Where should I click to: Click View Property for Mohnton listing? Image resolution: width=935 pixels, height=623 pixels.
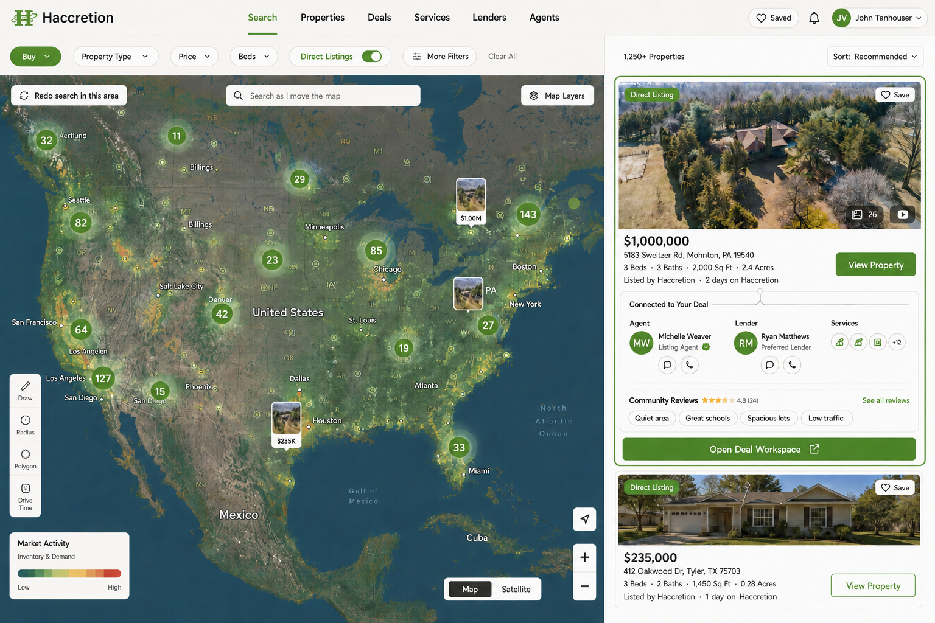tap(875, 265)
